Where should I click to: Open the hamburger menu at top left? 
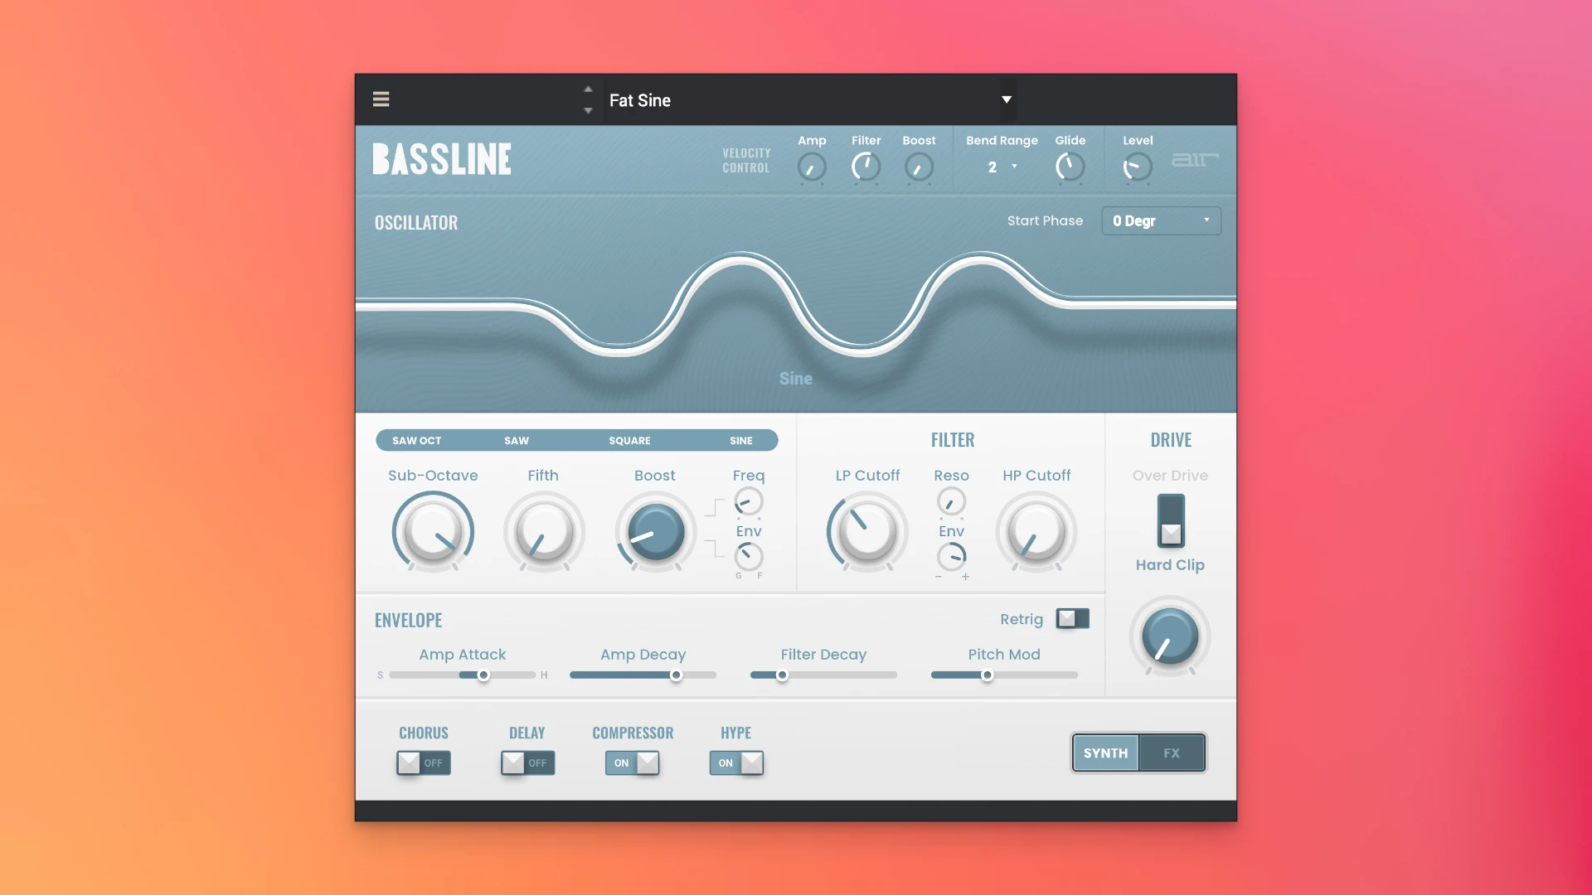click(381, 99)
